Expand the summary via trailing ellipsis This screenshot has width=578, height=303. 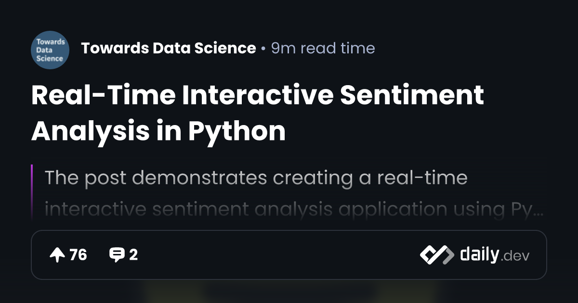point(539,211)
